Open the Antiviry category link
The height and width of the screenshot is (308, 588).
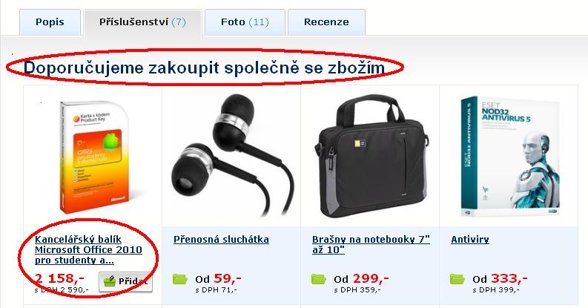[x=470, y=239]
